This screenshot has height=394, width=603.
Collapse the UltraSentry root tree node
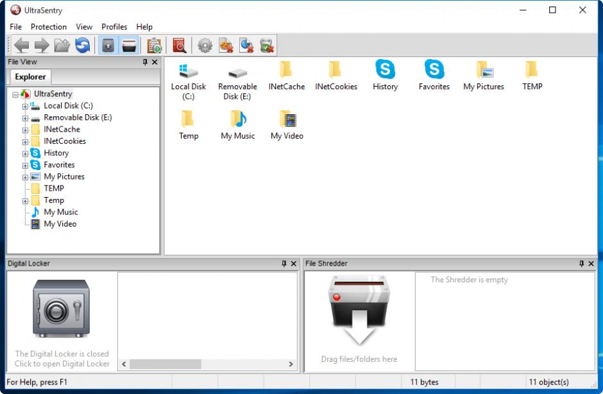[x=15, y=94]
